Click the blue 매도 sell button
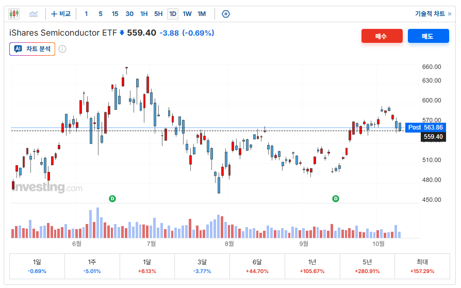The height and width of the screenshot is (288, 461). (429, 36)
